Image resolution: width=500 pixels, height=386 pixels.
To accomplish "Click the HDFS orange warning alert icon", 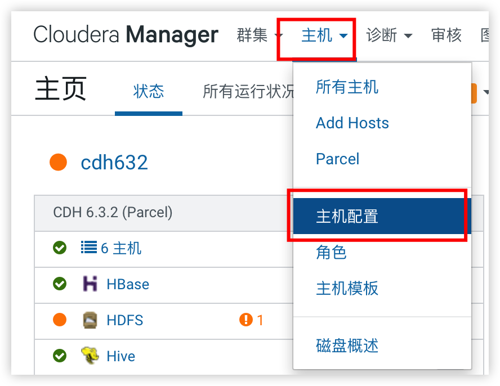I will (x=246, y=320).
